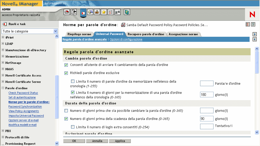This screenshot has width=260, height=146.
Task: Expand the NMAS category
Action: (4, 69)
